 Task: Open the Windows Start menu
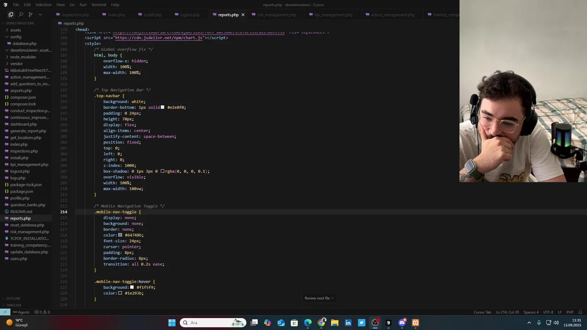pyautogui.click(x=172, y=323)
